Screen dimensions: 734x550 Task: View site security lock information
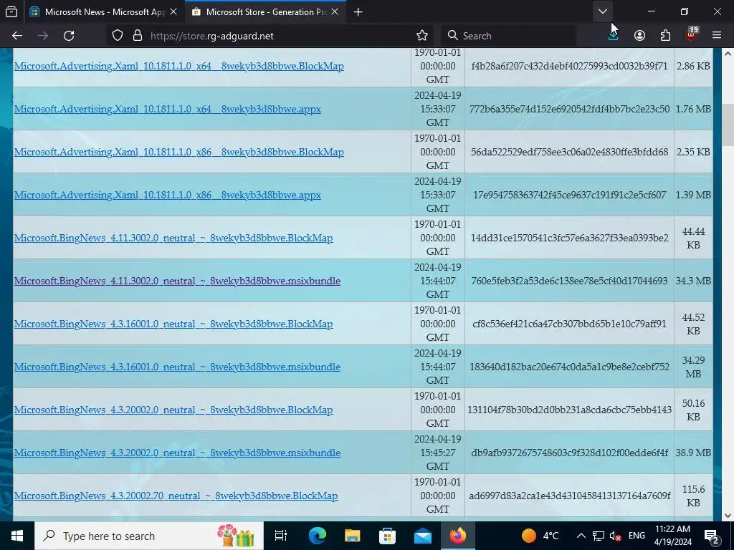(x=138, y=36)
